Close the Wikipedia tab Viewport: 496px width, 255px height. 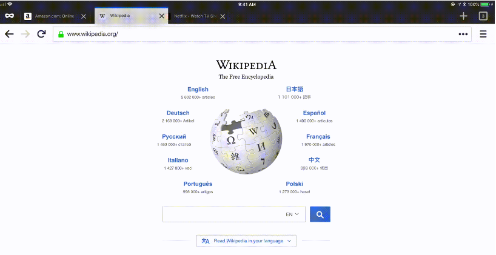click(x=161, y=16)
